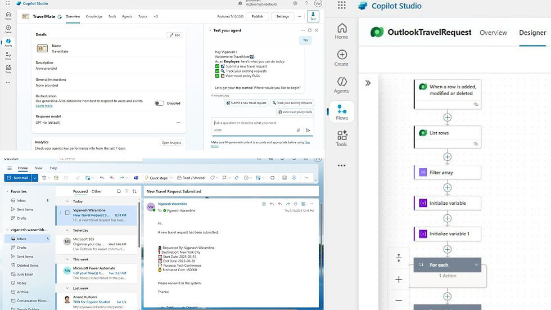Screen dimensions: 551x310
Task: Click the Open Analytics button
Action: pos(171,143)
